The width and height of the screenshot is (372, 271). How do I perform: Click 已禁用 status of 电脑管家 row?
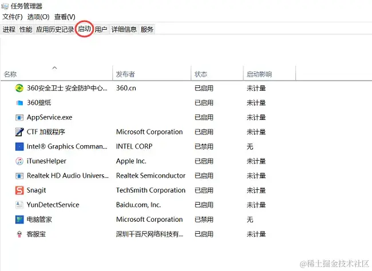click(x=204, y=220)
